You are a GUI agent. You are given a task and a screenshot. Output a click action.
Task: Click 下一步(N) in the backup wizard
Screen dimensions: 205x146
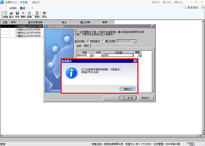pyautogui.click(x=128, y=98)
